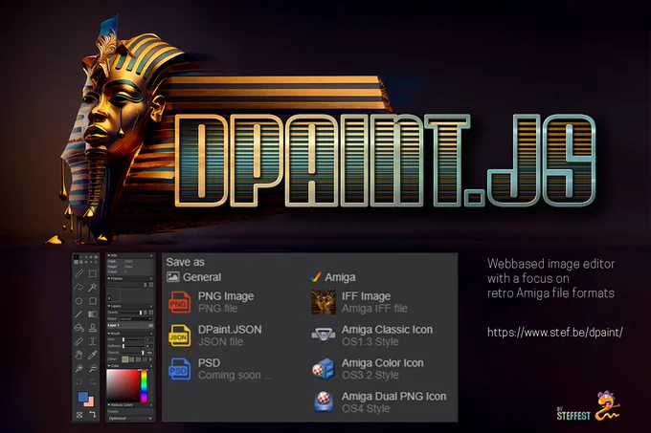Collapse the Color panel
This screenshot has height=433, width=651.
(x=109, y=366)
